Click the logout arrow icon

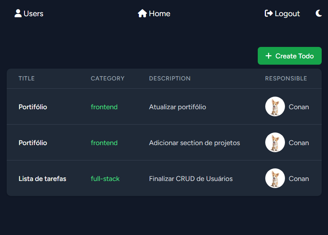point(268,13)
